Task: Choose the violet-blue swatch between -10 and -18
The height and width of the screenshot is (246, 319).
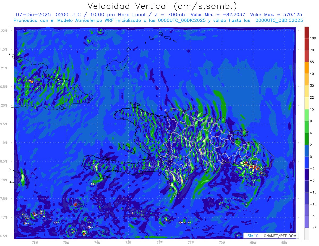Action: [307, 198]
